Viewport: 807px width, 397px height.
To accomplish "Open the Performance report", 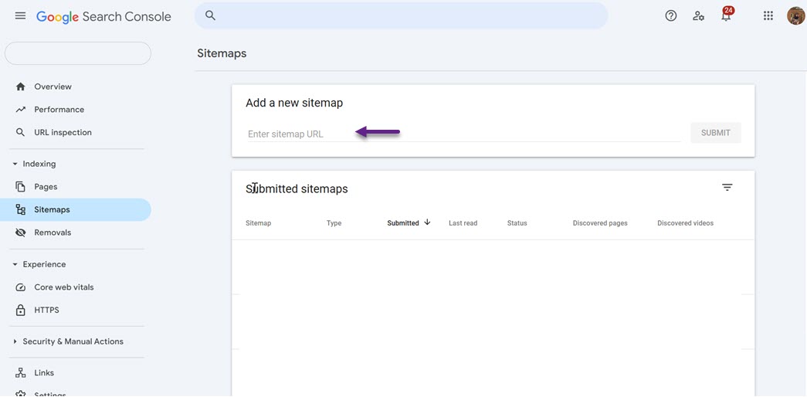I will click(59, 110).
